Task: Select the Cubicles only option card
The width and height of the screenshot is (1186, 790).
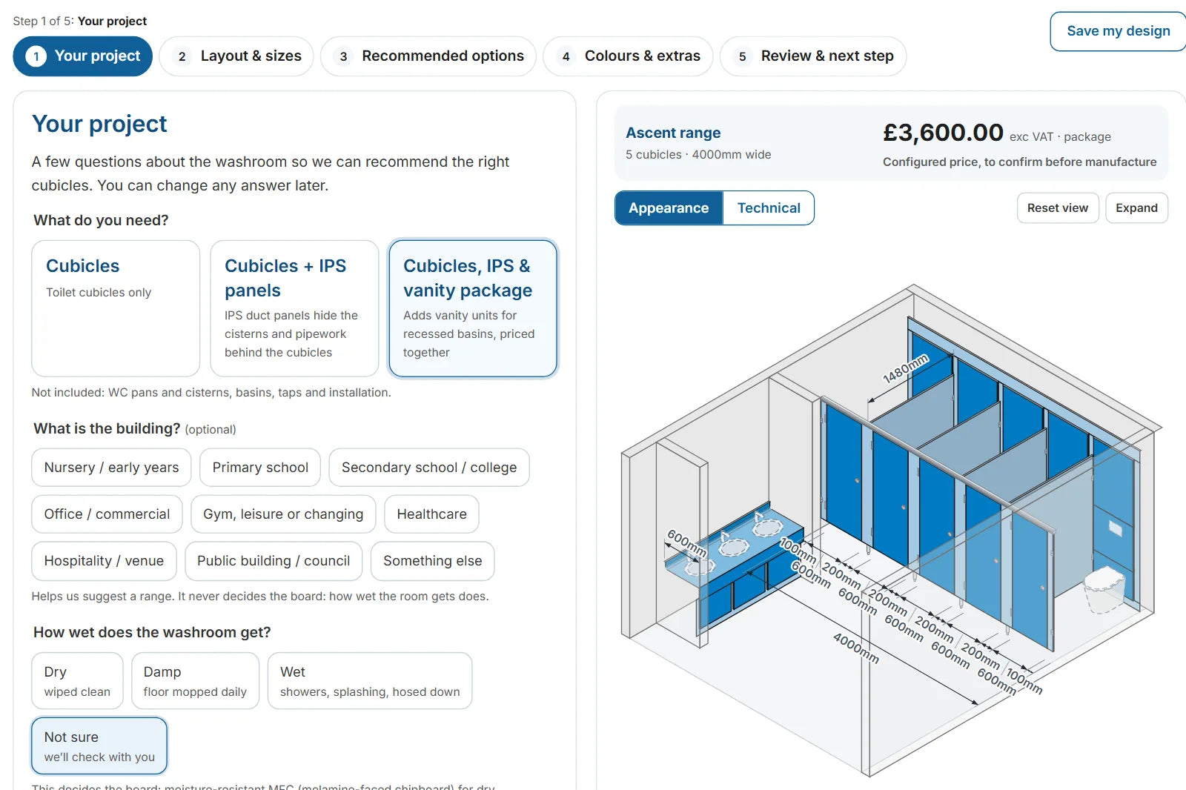Action: point(116,308)
